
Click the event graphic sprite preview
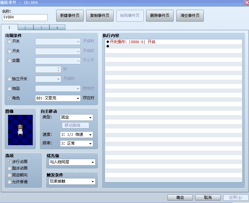tap(20, 130)
